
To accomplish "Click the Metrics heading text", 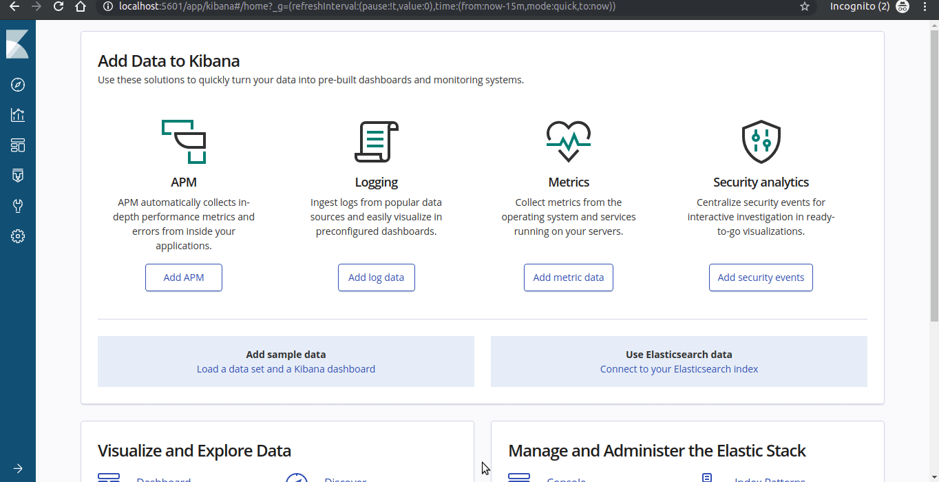I will 569,182.
